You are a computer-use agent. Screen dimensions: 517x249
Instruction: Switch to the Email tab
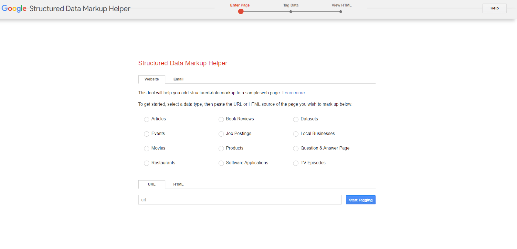[178, 79]
